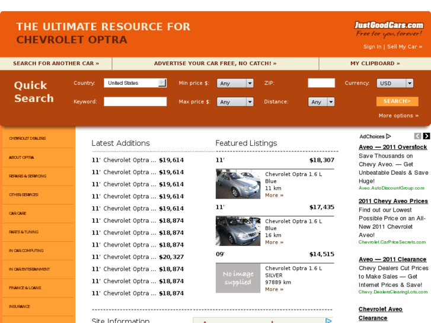Click Chevy.DealersClearingLots.com URL
The image size is (431, 323).
[393, 292]
